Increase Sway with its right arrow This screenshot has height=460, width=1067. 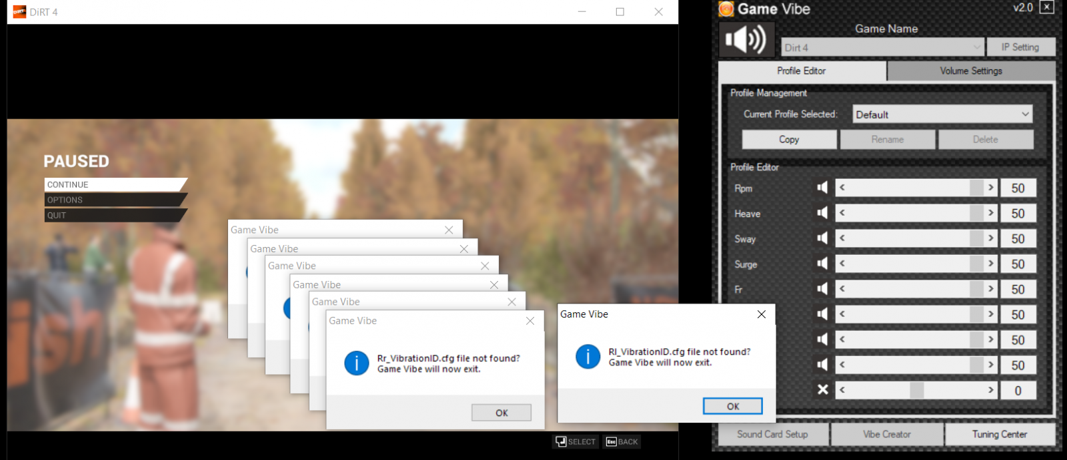click(991, 238)
